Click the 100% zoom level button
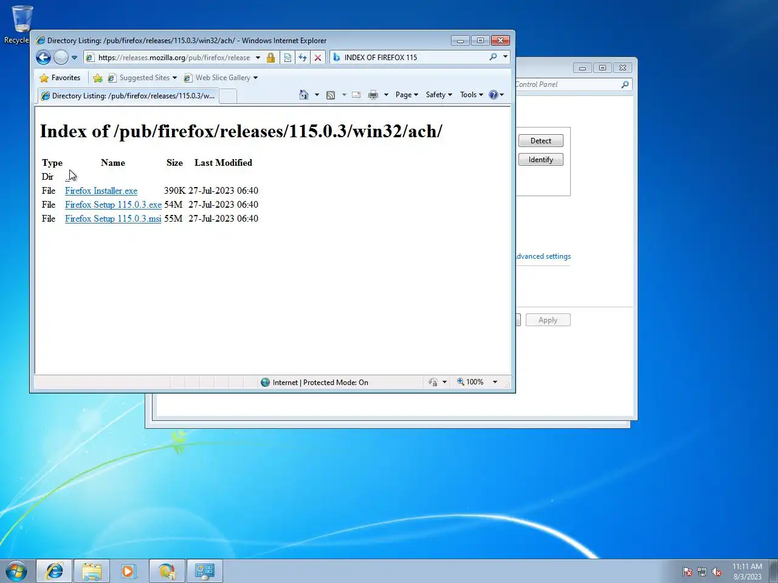The height and width of the screenshot is (583, 778). pos(470,382)
